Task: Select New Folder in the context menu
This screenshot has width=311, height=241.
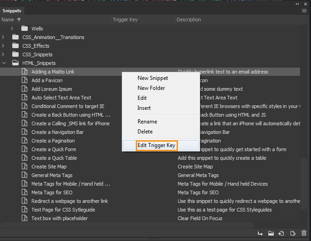Action: pos(151,88)
